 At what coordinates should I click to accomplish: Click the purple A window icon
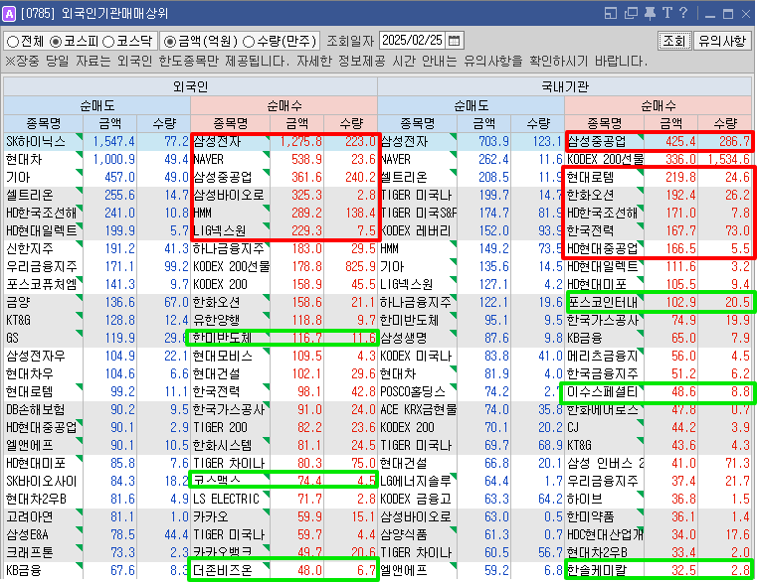point(9,13)
